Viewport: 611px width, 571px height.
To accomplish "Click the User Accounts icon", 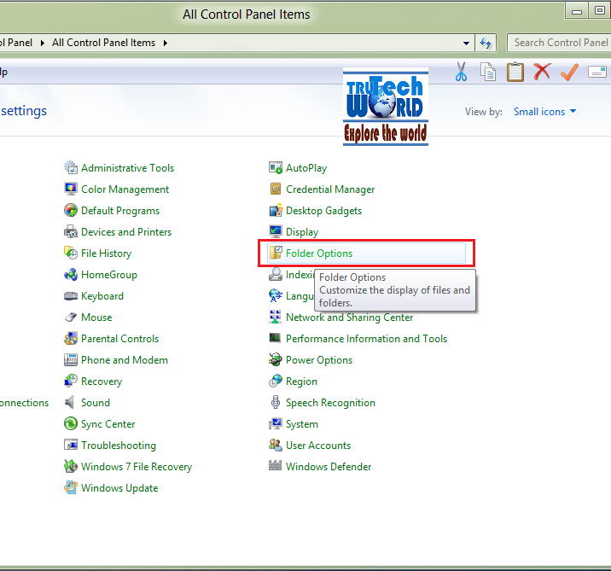I will 276,445.
